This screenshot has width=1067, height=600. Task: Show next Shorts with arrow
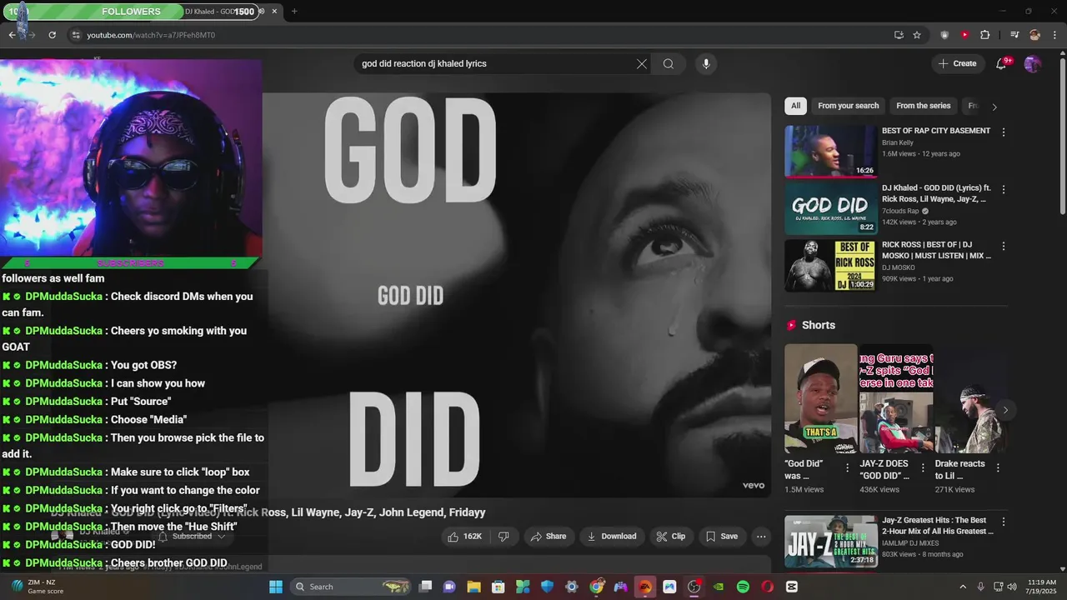(x=1005, y=410)
